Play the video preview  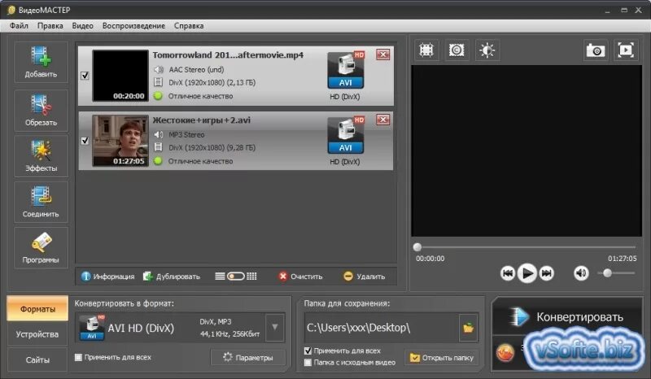[526, 273]
